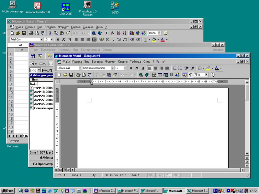259x194 pixels.
Task: Open Правка menu in Word
Action: coord(77,62)
